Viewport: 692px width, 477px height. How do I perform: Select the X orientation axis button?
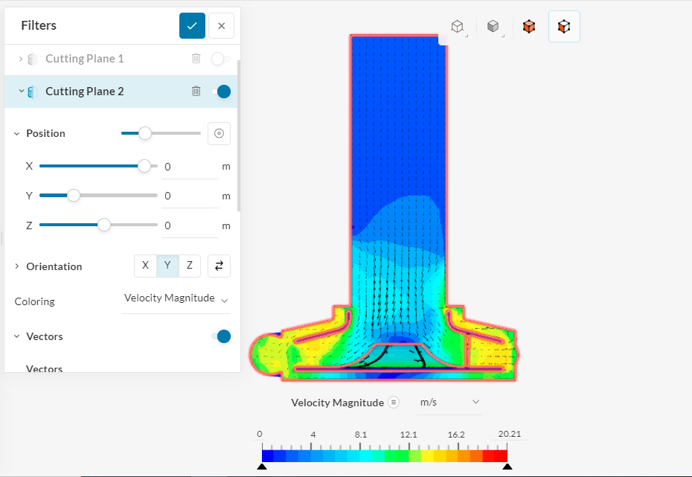pos(145,265)
